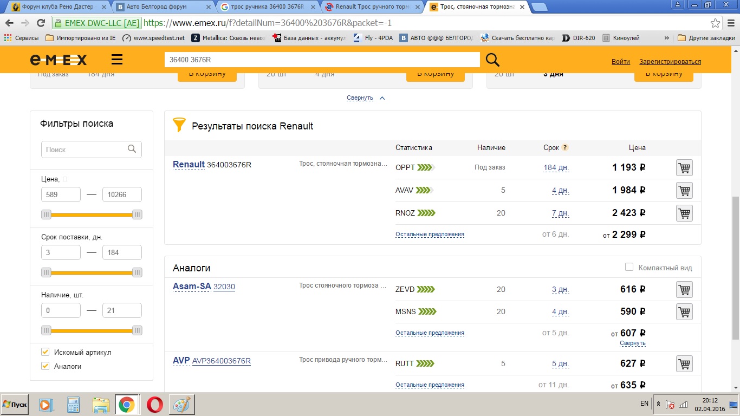
Task: Click Asam-SA article number 32030
Action: 224,287
